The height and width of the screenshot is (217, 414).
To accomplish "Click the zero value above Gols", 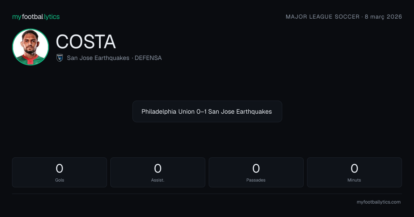I will (59, 168).
